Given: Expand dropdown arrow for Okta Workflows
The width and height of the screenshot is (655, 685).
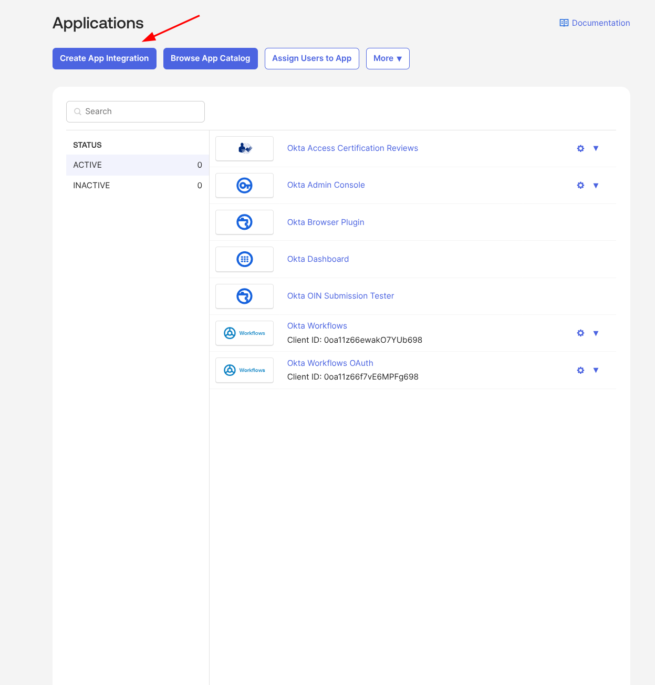Looking at the screenshot, I should coord(596,333).
